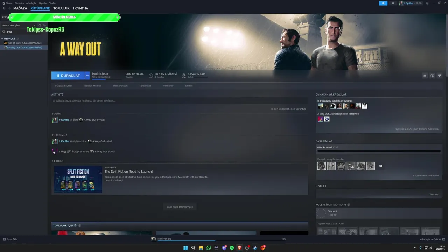Open the Yardım menu
The image size is (448, 252).
click(52, 3)
